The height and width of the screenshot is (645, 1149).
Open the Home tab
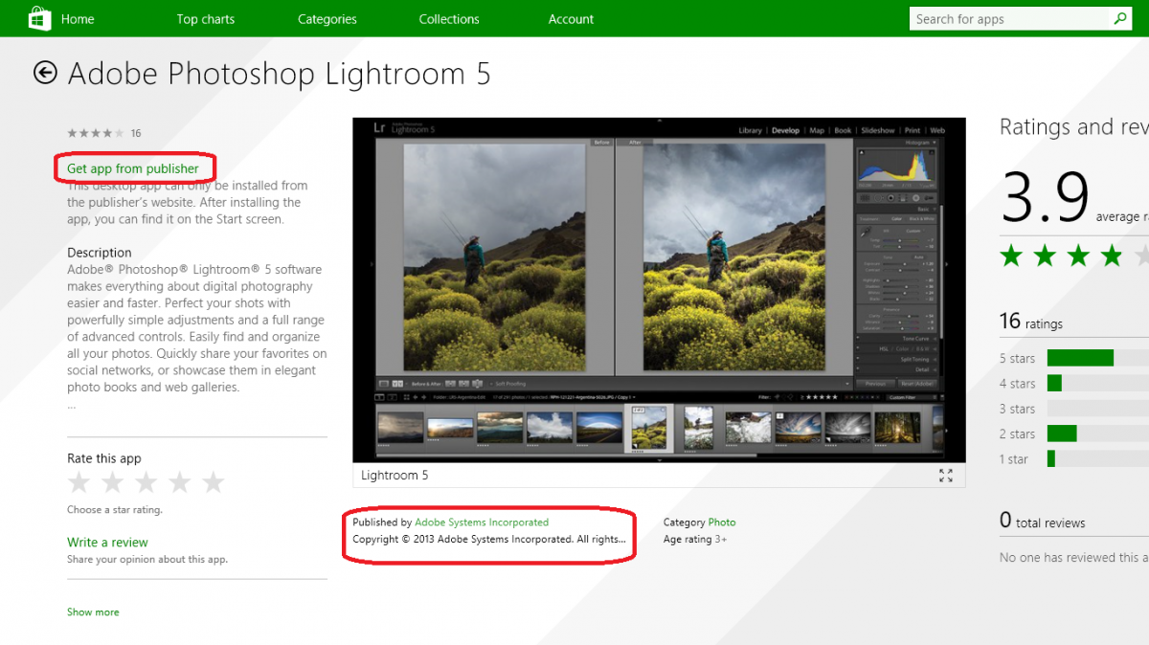coord(78,19)
